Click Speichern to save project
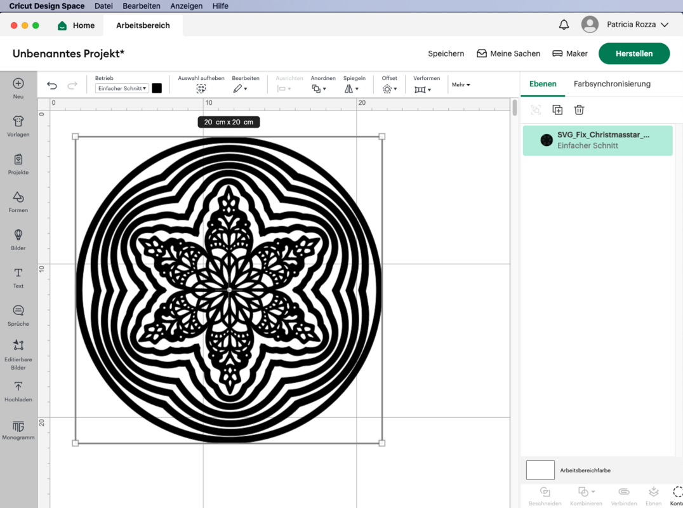 pyautogui.click(x=446, y=54)
